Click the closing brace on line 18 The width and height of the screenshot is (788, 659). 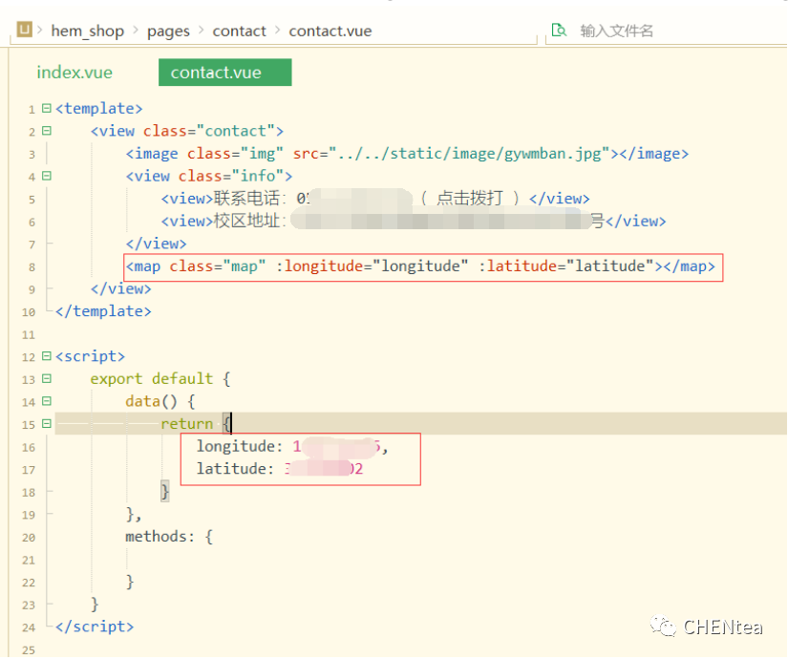pos(165,491)
